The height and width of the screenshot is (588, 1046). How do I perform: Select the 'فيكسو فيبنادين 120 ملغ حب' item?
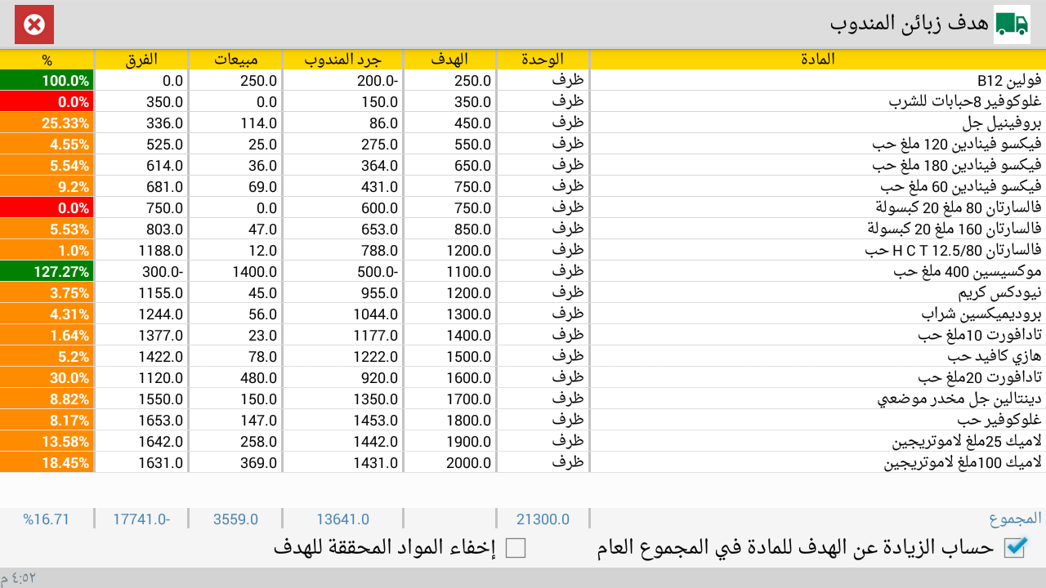[957, 144]
